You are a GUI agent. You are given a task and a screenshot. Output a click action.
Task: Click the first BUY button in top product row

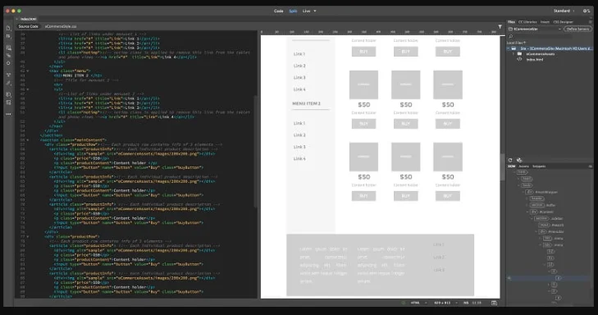[x=363, y=52]
